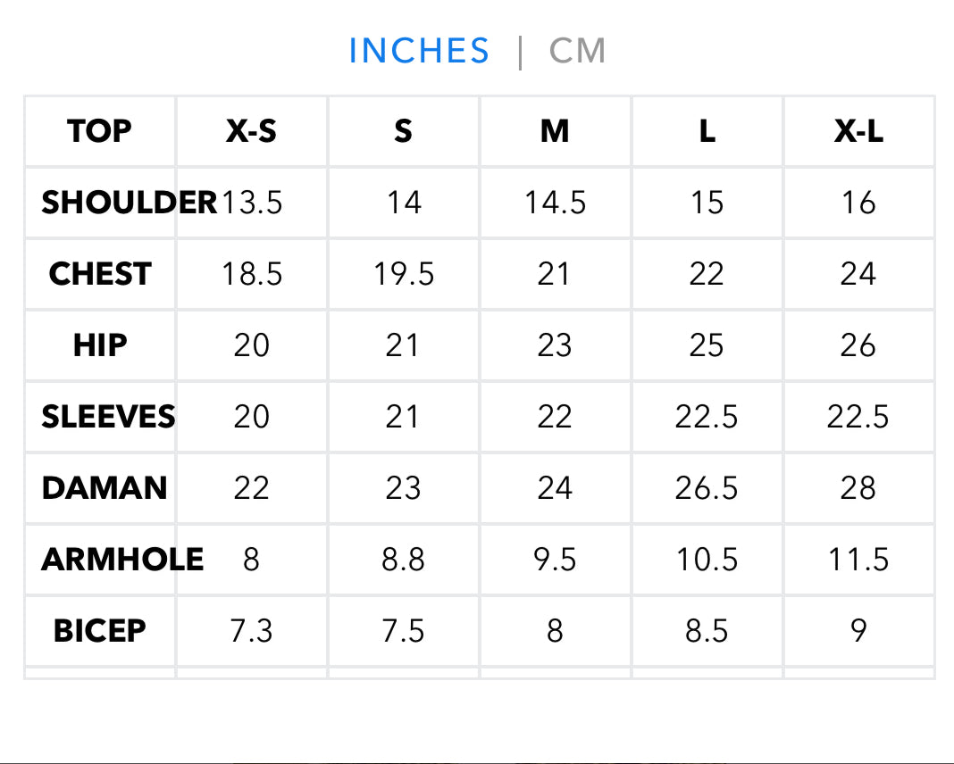The height and width of the screenshot is (764, 954).
Task: Click the 19.5 chest value for S
Action: click(404, 273)
